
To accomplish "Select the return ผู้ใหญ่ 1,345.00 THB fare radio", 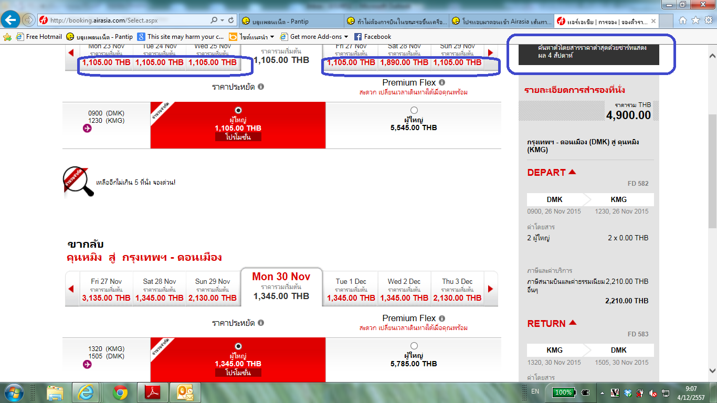I will pyautogui.click(x=239, y=346).
